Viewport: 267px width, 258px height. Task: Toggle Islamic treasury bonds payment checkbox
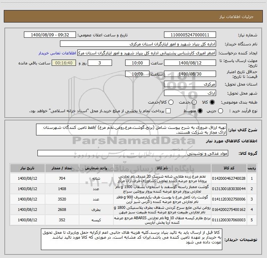click(x=168, y=111)
